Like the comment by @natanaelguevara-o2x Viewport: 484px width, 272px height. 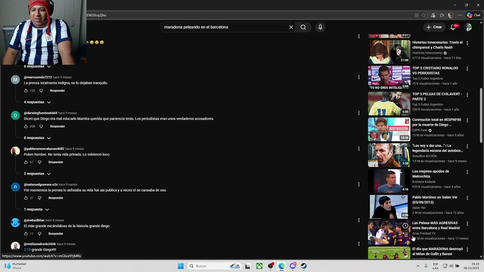[26, 198]
